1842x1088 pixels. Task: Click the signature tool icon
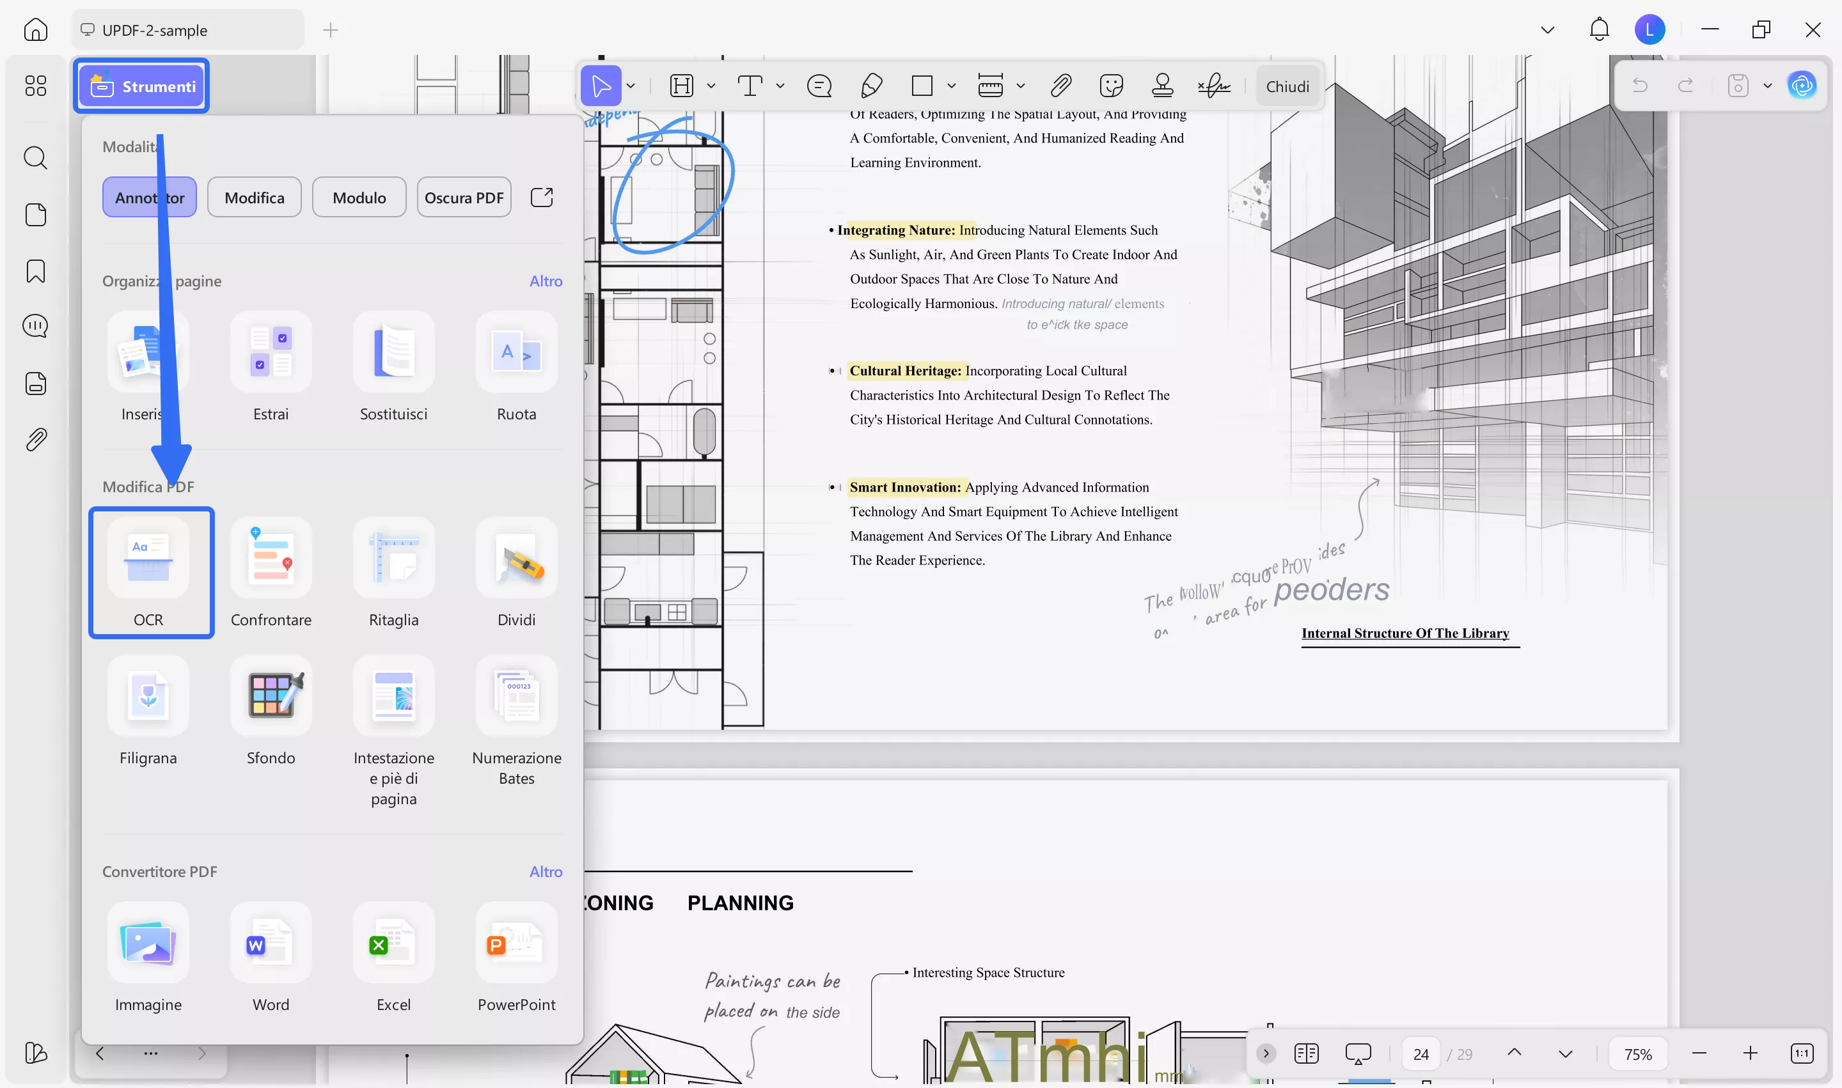[x=1214, y=86]
